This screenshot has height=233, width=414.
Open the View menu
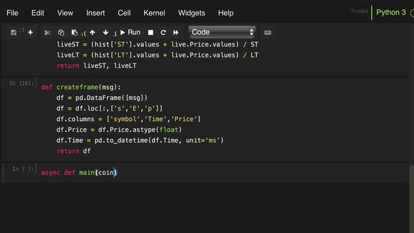point(65,13)
